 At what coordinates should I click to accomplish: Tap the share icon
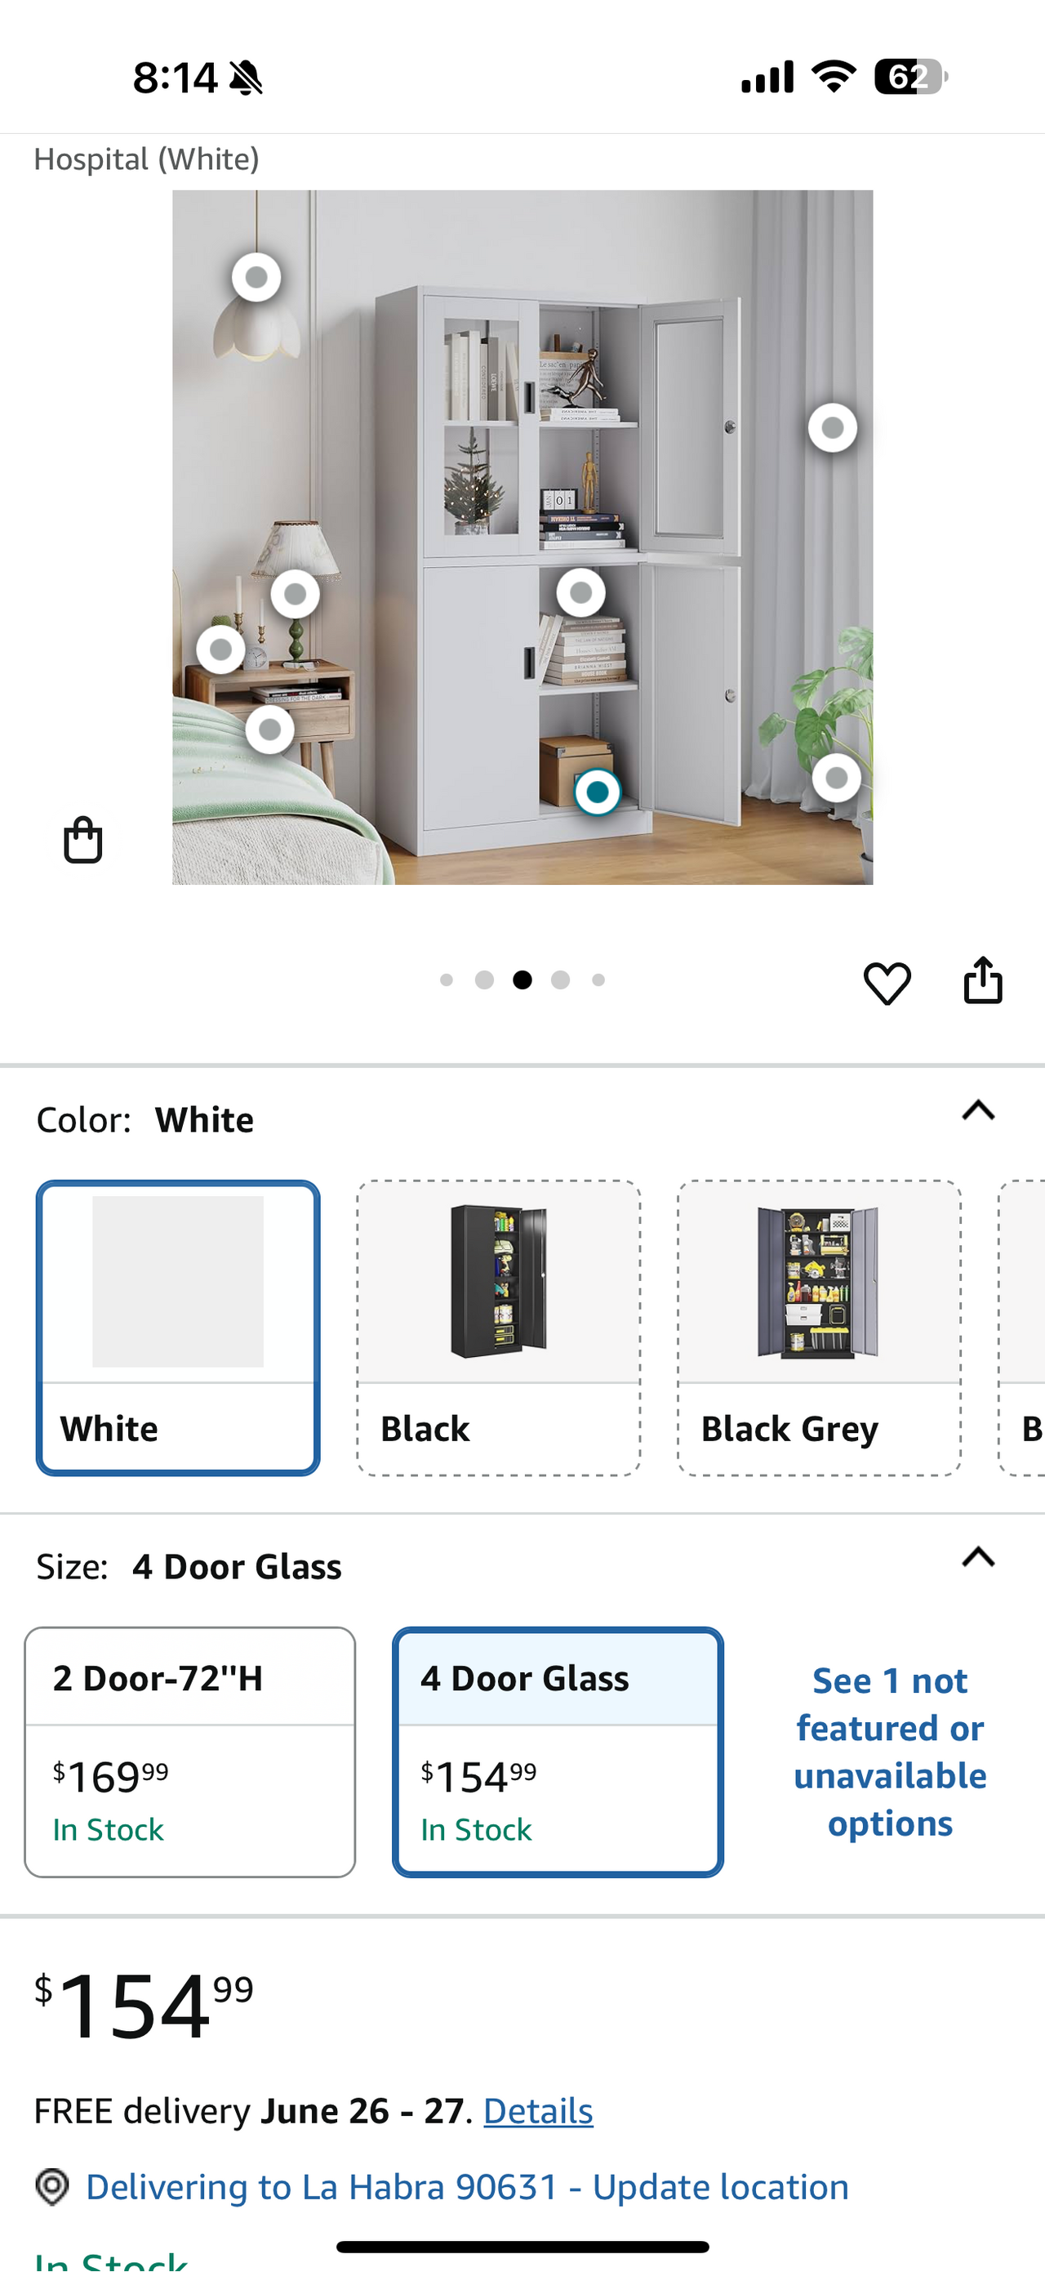coord(982,980)
